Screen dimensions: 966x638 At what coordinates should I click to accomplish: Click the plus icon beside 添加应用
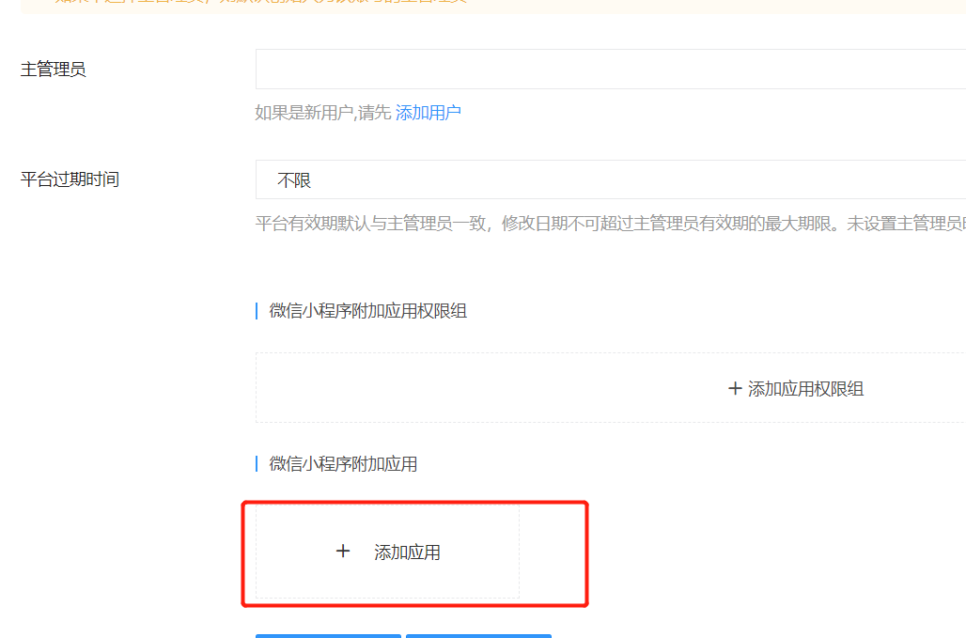click(343, 552)
